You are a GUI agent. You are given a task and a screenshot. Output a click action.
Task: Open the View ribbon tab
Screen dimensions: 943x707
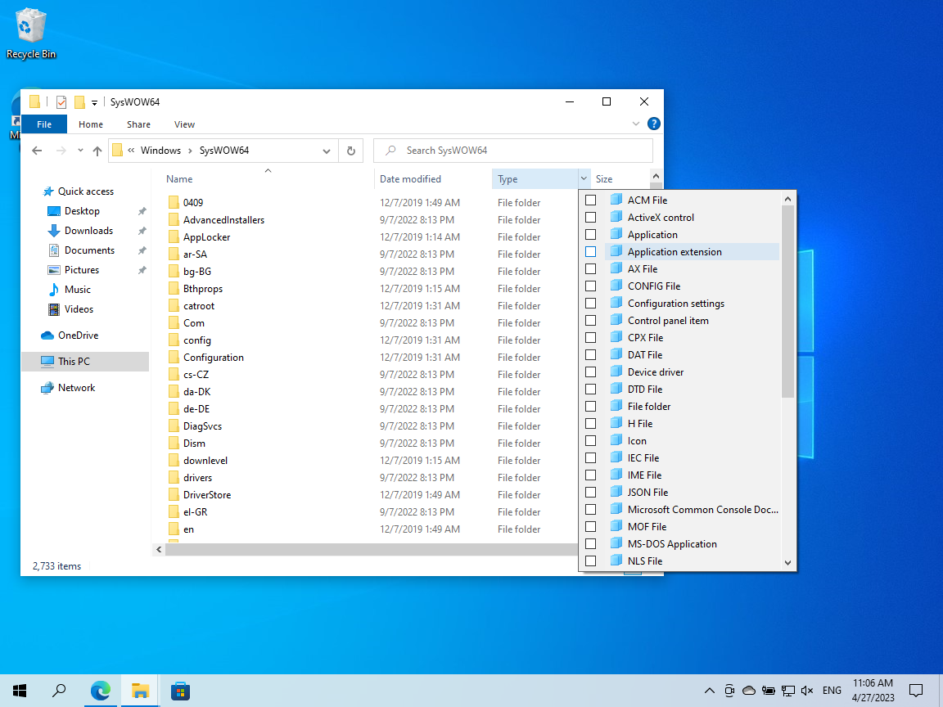(184, 124)
